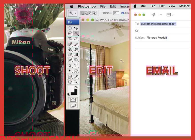Open the Edit menu in Photoshop

113,6
